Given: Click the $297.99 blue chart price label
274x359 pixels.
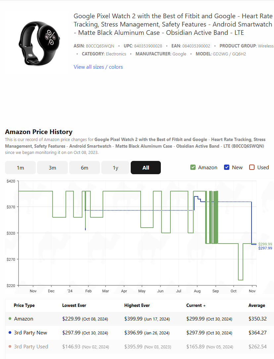Looking at the screenshot, I should [x=265, y=248].
